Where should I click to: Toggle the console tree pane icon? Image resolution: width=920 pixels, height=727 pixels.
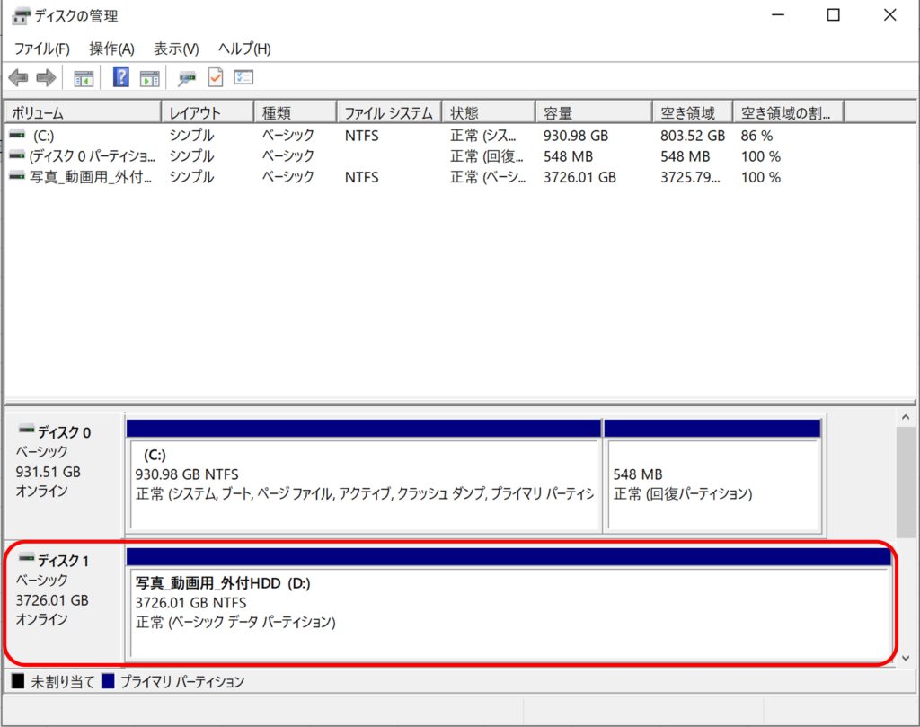click(84, 78)
